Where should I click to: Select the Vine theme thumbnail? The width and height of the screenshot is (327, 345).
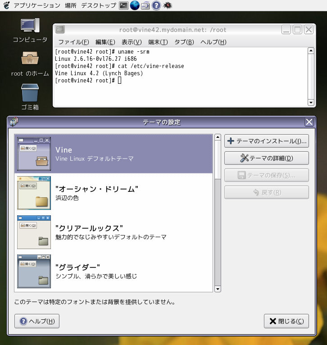tap(34, 154)
